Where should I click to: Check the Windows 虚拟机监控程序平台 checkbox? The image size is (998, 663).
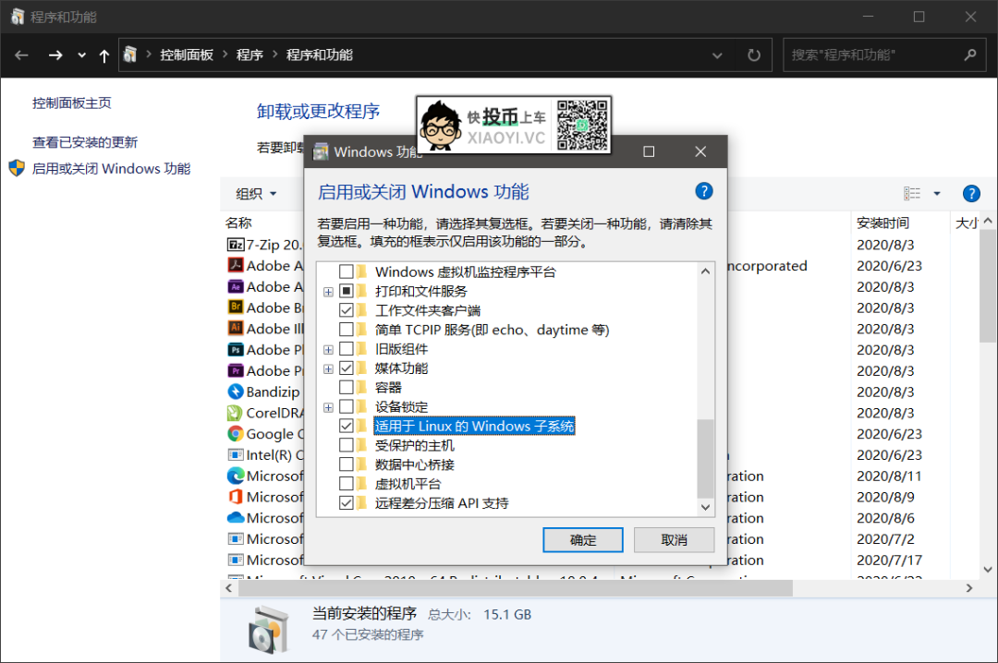347,271
